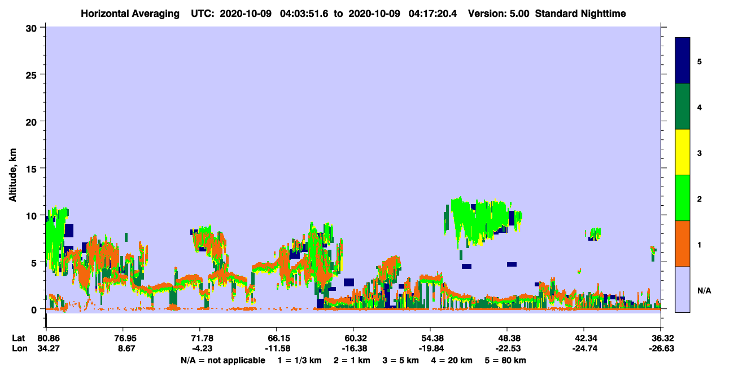Click the 'Lon' row label
This screenshot has width=734, height=376.
point(19,349)
